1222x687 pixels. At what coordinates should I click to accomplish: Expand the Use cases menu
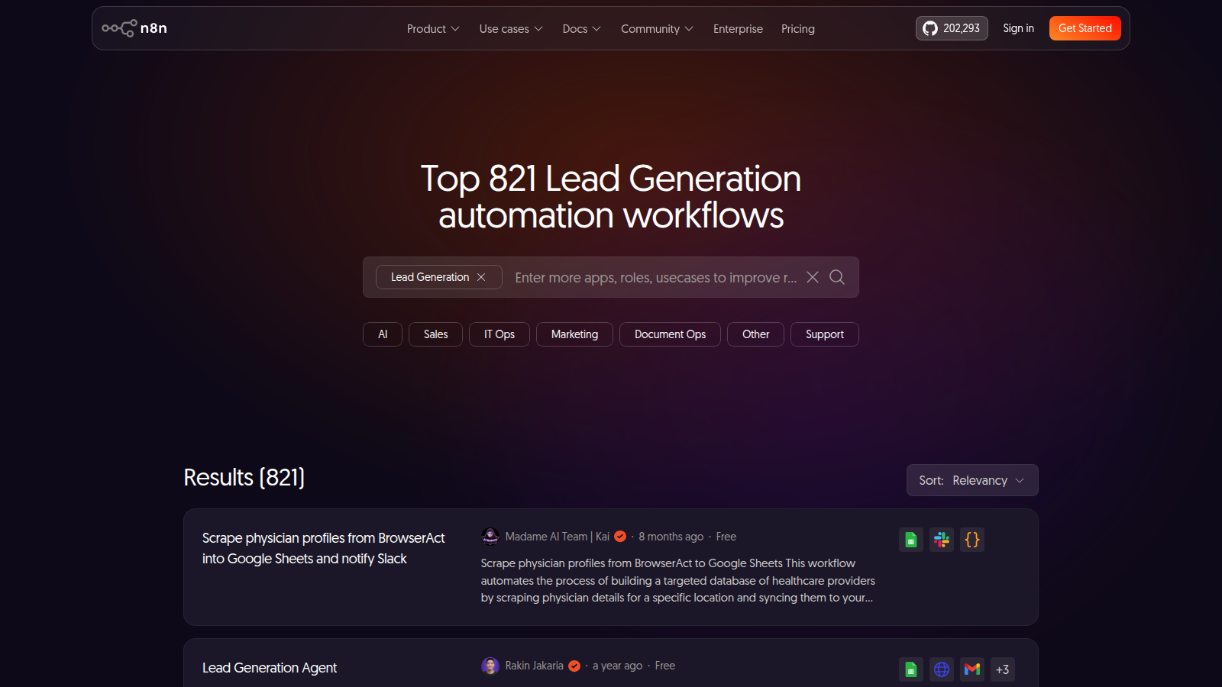[511, 29]
